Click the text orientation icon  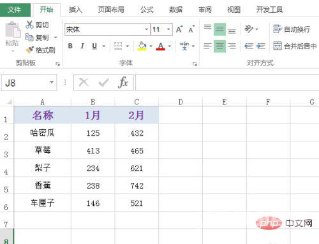249,29
